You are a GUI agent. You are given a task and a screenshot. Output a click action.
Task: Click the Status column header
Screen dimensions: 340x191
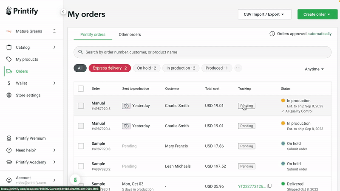(x=286, y=89)
